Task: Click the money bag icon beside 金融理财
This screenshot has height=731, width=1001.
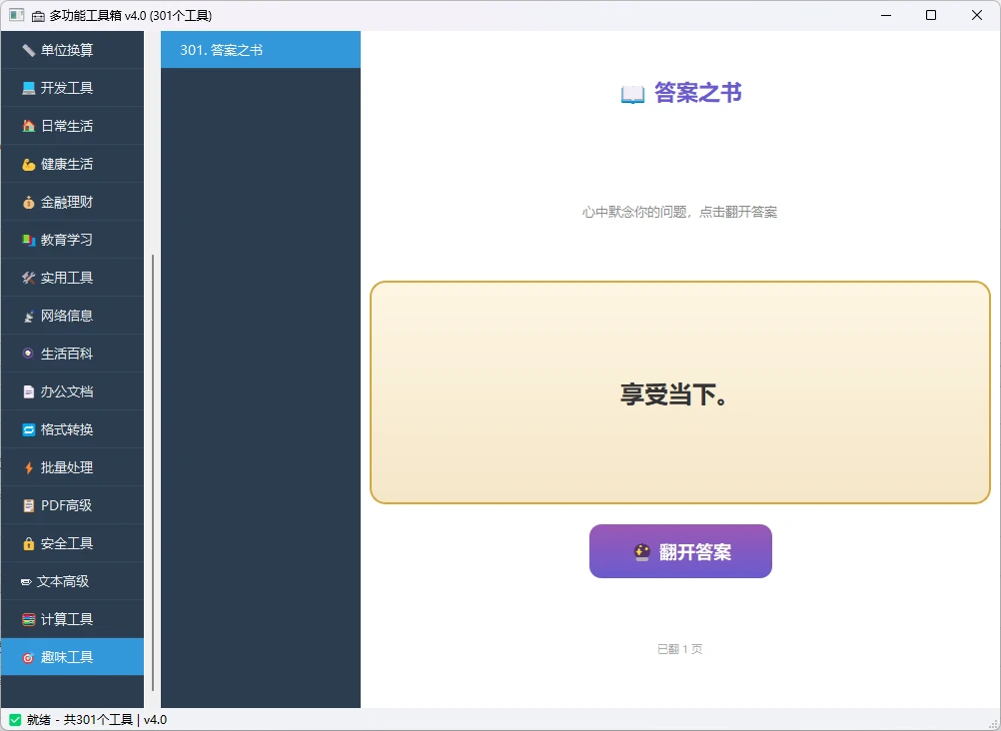Action: (28, 202)
